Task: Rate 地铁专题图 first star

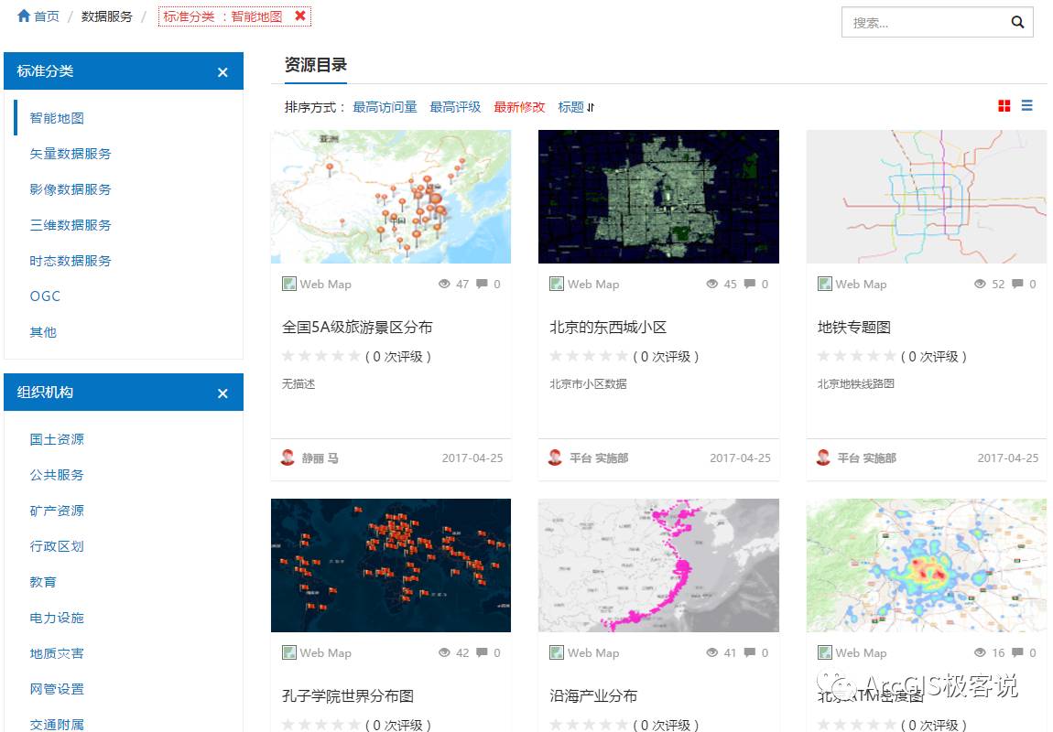Action: tap(824, 356)
